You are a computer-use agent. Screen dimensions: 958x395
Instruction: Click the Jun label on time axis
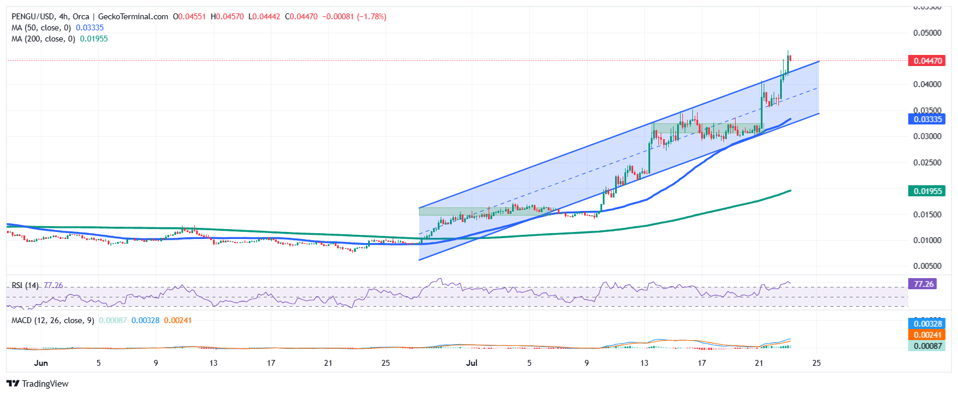pyautogui.click(x=41, y=363)
